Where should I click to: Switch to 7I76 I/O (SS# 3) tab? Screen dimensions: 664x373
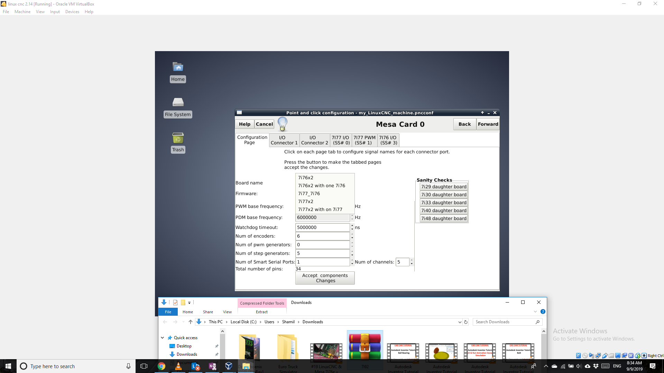(x=388, y=140)
